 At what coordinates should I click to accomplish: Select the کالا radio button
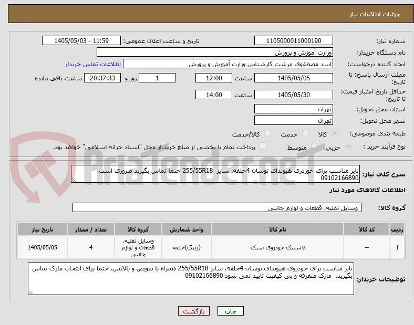(x=335, y=133)
